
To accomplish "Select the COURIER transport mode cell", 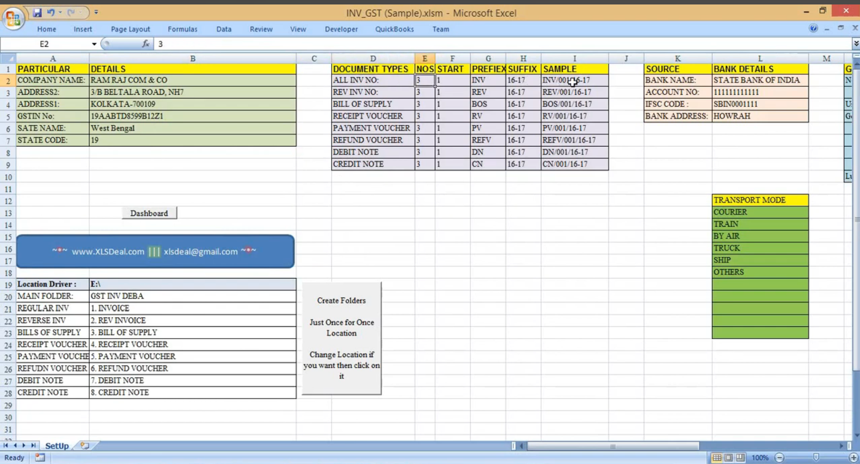I will tap(760, 212).
